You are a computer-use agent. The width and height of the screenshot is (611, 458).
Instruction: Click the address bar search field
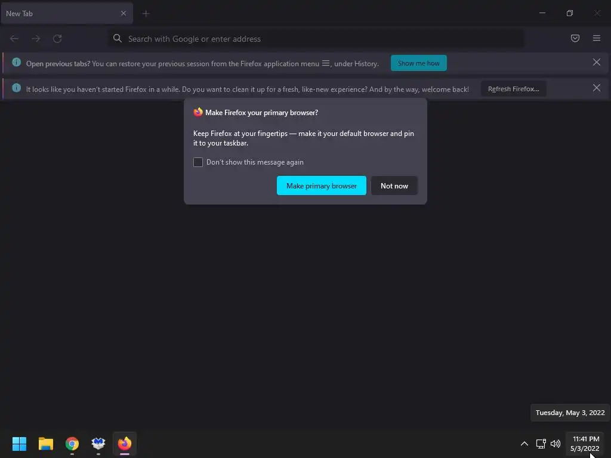[316, 39]
